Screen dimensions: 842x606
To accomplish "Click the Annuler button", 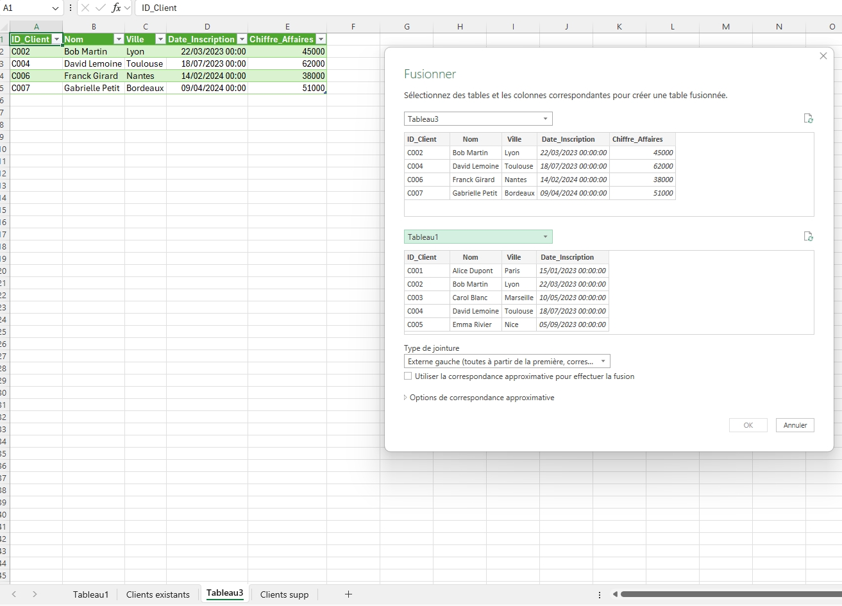I will click(x=795, y=425).
